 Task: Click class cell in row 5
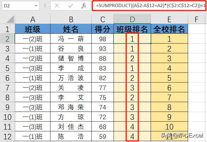pyautogui.click(x=33, y=68)
